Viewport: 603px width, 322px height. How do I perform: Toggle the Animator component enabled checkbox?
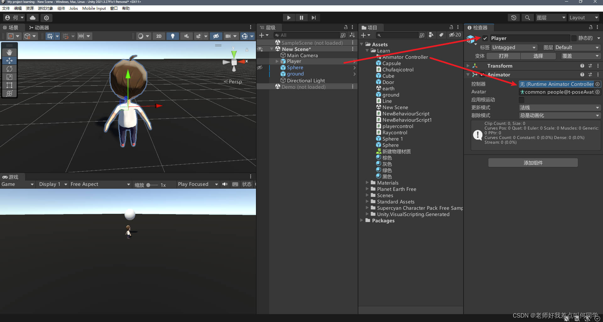(482, 75)
